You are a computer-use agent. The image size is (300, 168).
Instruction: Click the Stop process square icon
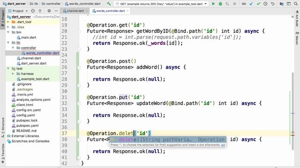(234, 4)
